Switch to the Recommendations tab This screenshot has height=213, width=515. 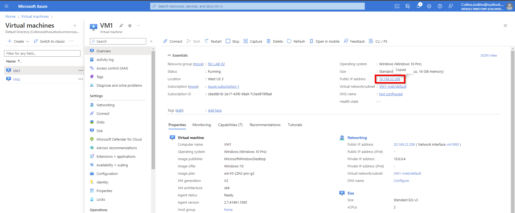[265, 125]
